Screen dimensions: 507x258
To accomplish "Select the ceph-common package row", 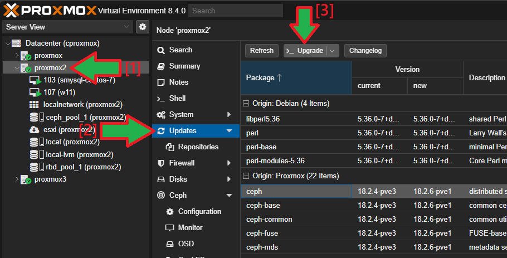I will tap(374, 219).
